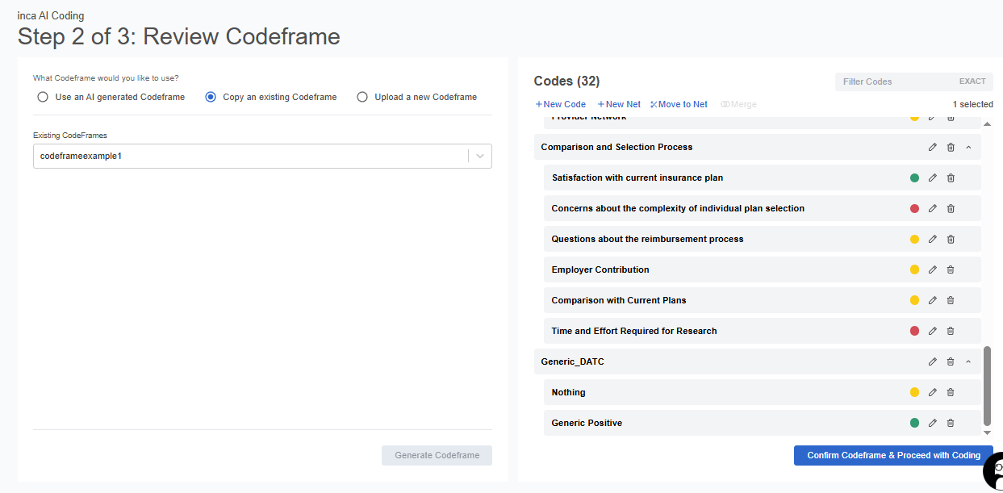
Task: Click red sentiment dot on 'Concerns about complexity' code
Action: point(914,208)
